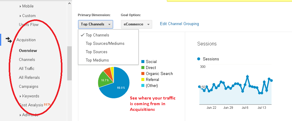Click the Direct green legend swatch
The height and width of the screenshot is (121, 292).
[x=143, y=68]
